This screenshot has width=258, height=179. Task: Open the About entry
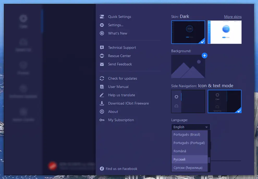click(x=113, y=112)
